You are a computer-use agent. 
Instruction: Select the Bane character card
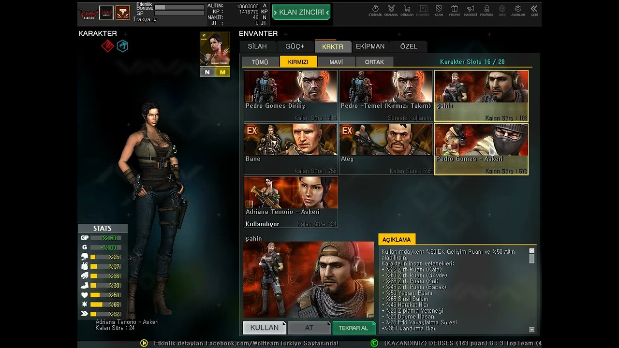[291, 149]
